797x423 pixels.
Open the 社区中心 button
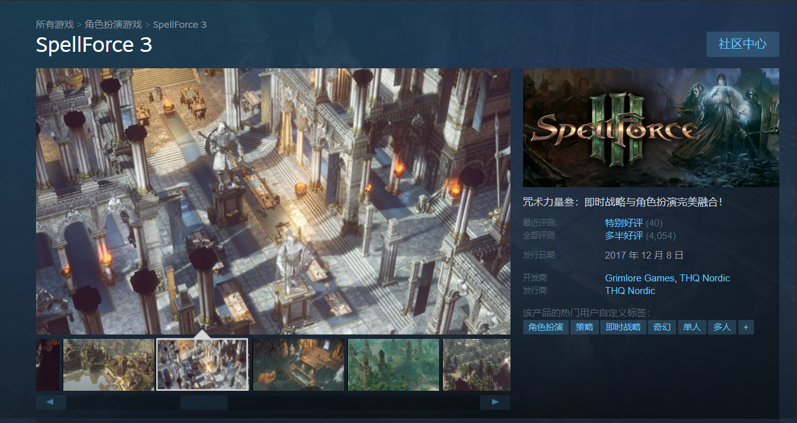(x=743, y=44)
